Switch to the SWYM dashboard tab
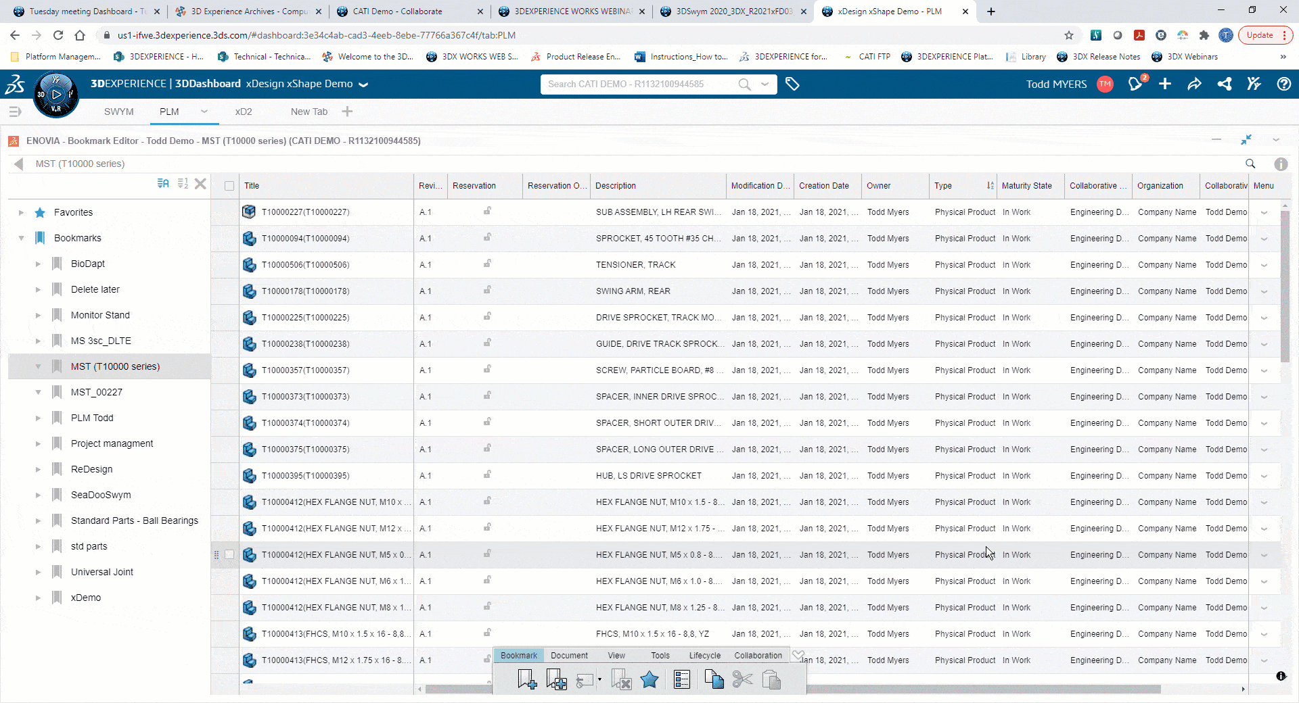 click(119, 112)
